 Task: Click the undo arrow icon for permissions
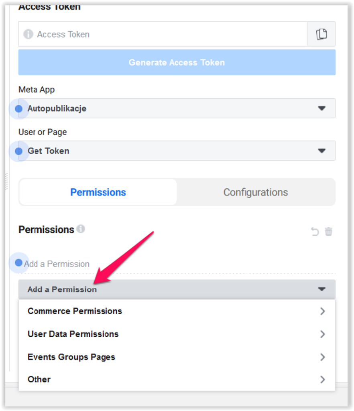pyautogui.click(x=315, y=232)
